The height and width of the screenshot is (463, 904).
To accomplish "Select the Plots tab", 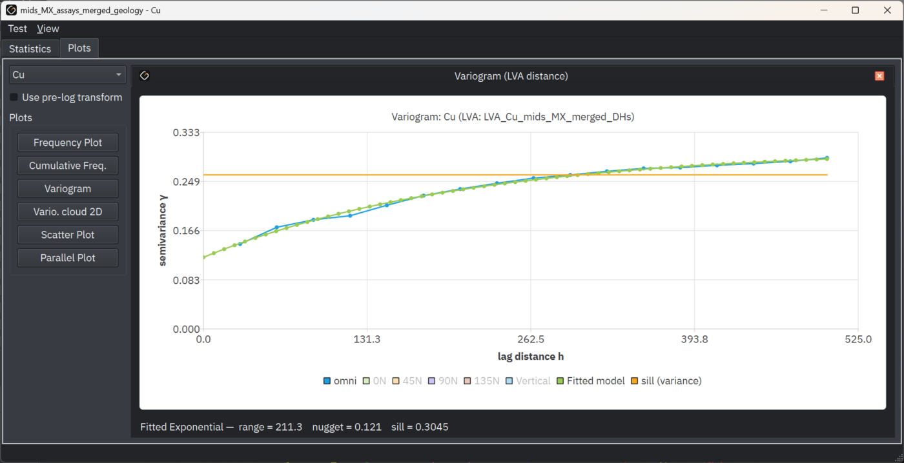I will pos(79,48).
